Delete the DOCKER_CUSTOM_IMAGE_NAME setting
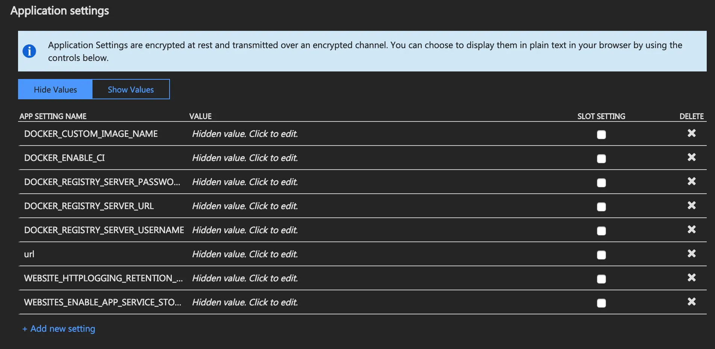This screenshot has height=349, width=715. point(691,133)
